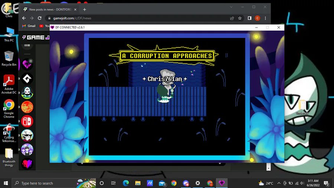Click the Game Jolt logo
Image resolution: width=334 pixels, height=188 pixels.
36,38
